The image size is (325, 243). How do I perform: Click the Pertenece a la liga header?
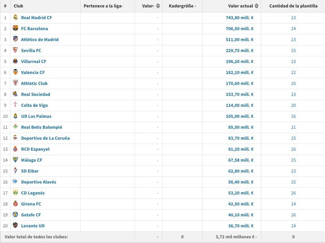click(103, 6)
